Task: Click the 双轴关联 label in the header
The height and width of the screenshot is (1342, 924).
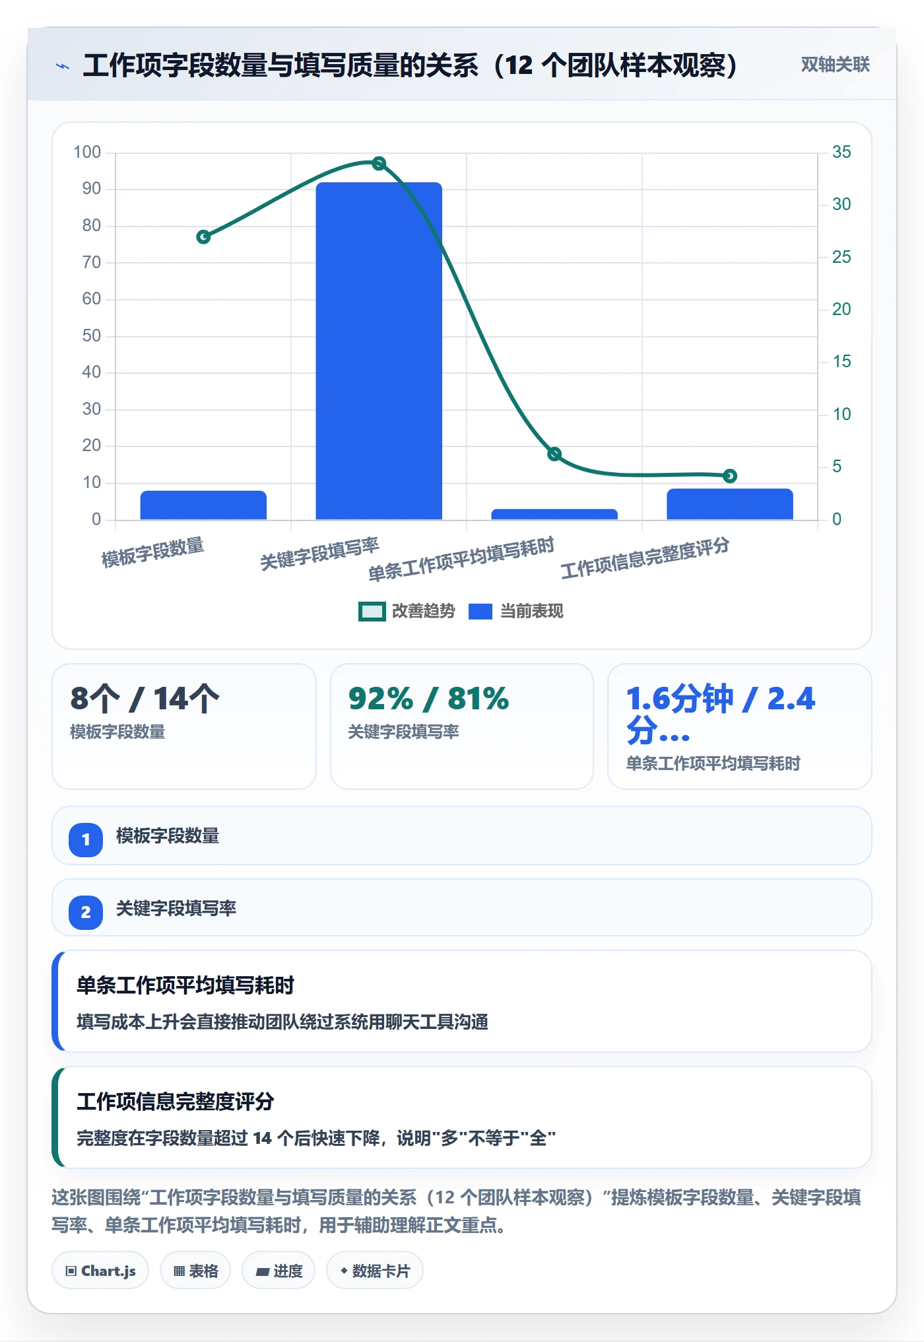Action: (x=835, y=65)
